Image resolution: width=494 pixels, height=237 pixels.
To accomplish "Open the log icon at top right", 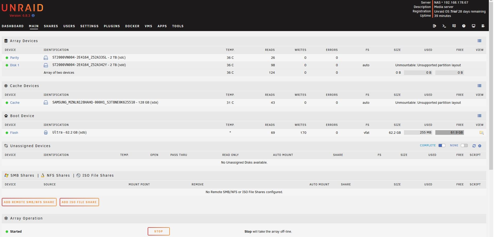I will pyautogui.click(x=483, y=26).
